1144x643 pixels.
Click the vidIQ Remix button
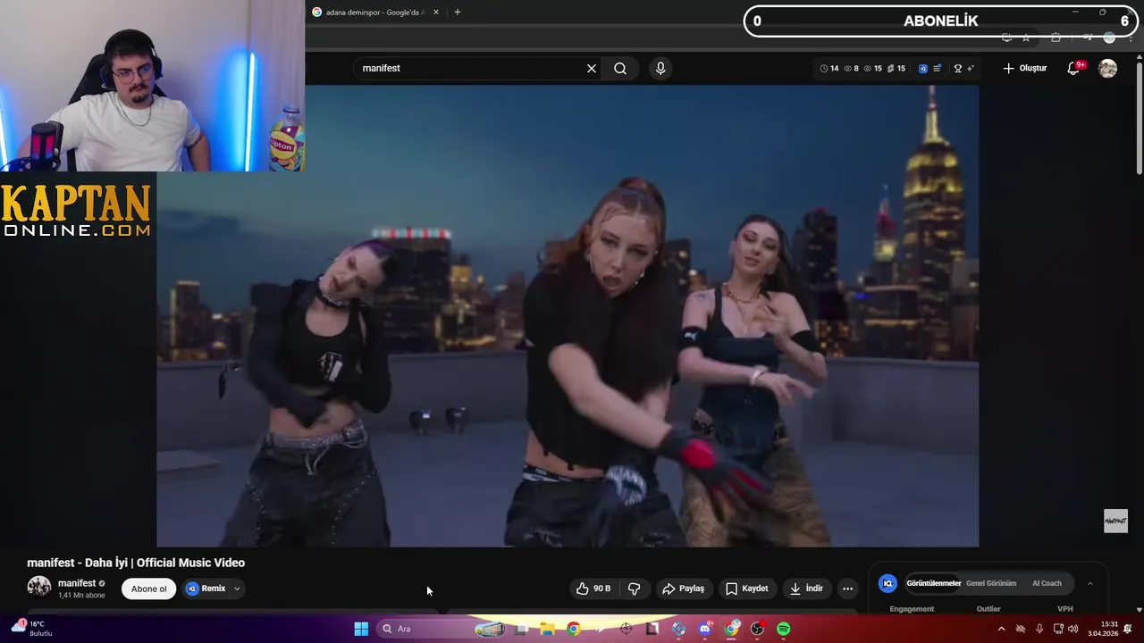click(x=206, y=589)
